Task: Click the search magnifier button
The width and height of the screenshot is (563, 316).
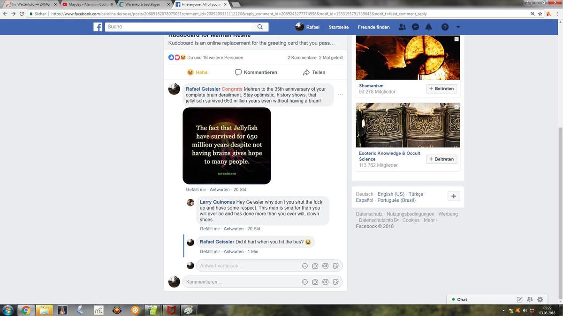Action: 261,27
